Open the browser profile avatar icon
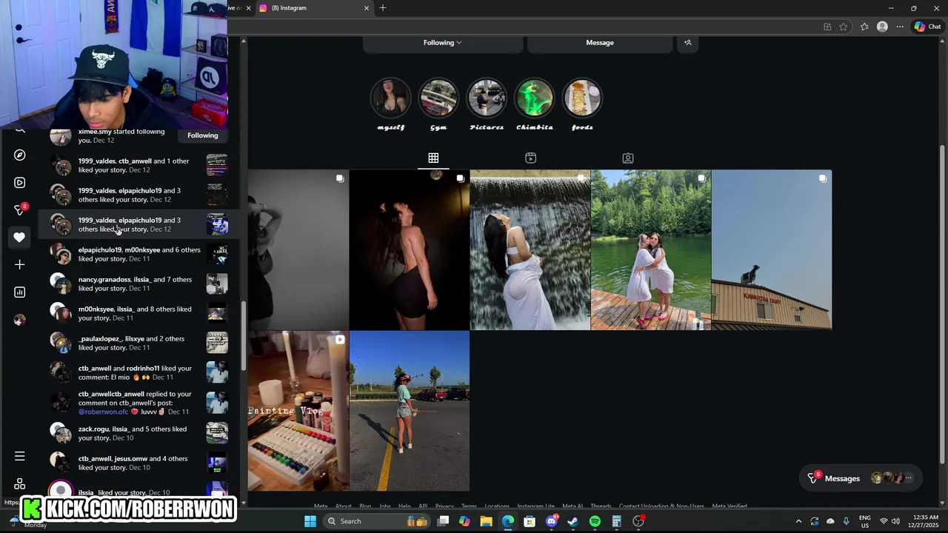This screenshot has width=948, height=533. (882, 27)
